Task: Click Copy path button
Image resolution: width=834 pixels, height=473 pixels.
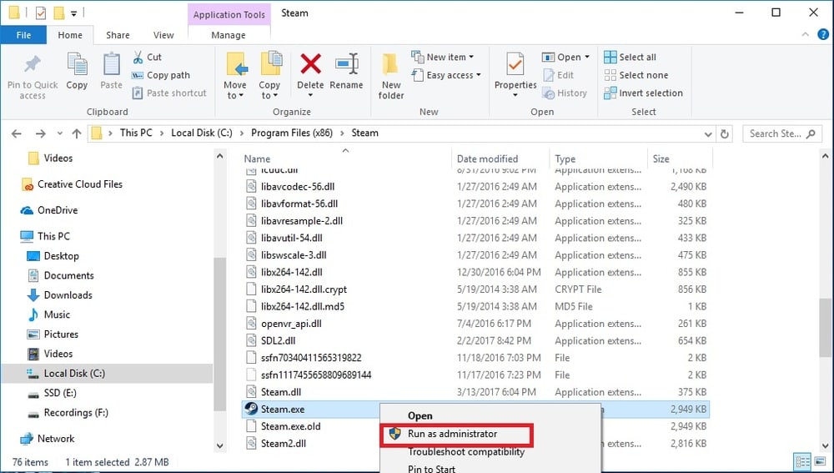Action: click(161, 75)
